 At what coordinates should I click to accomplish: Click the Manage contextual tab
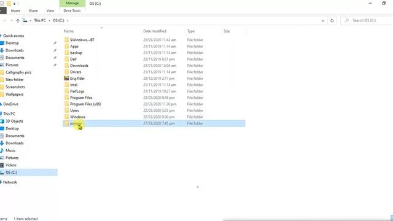72,3
